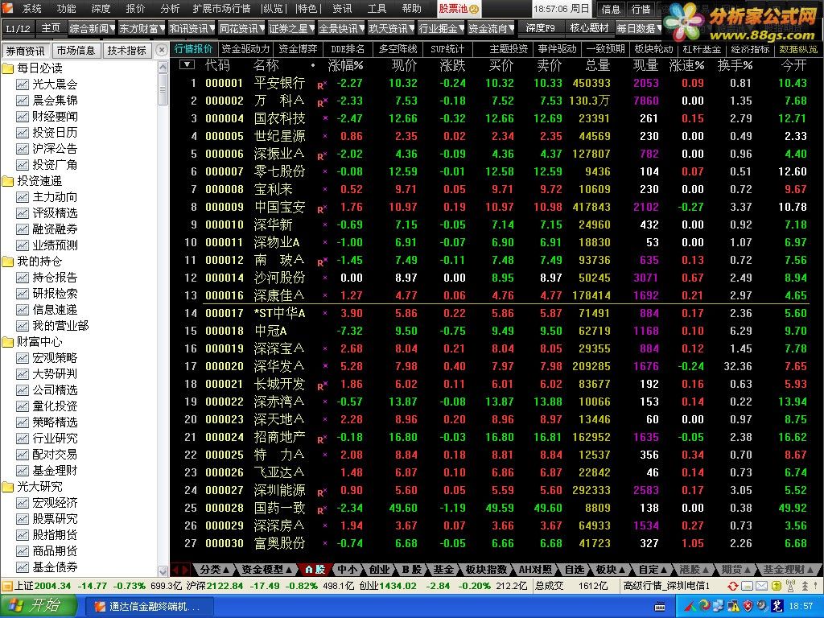Screen dimensions: 824x618
Task: Click the 股票池 button
Action: coord(459,8)
